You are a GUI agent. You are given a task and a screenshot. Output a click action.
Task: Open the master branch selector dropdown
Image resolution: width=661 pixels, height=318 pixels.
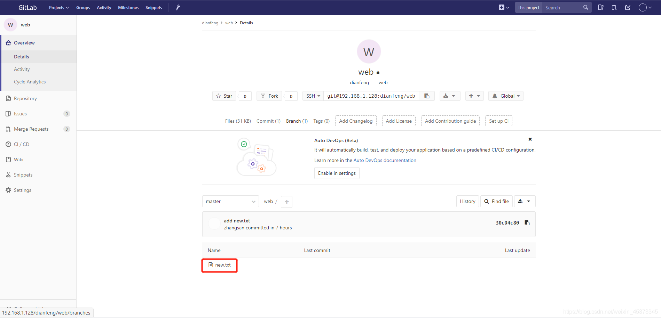click(230, 201)
